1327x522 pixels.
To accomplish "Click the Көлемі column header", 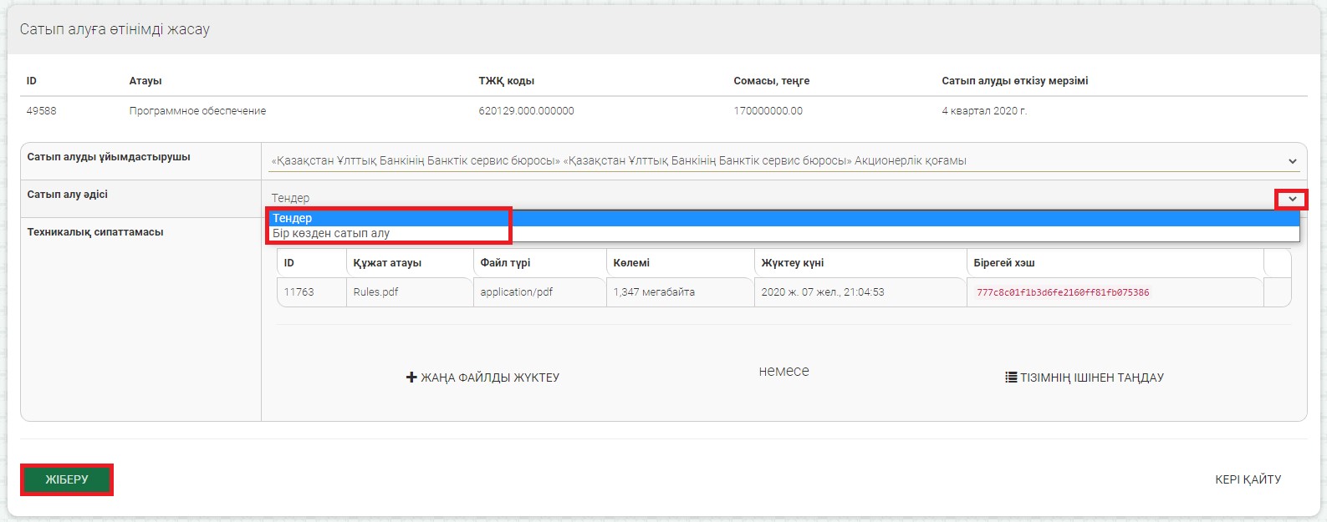I will [631, 262].
